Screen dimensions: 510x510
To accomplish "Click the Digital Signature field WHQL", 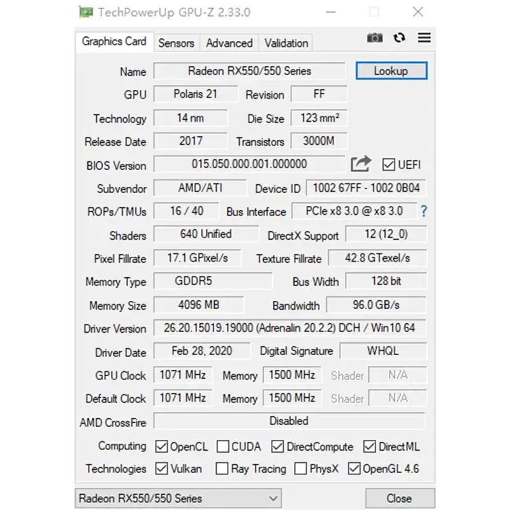I will tap(383, 351).
